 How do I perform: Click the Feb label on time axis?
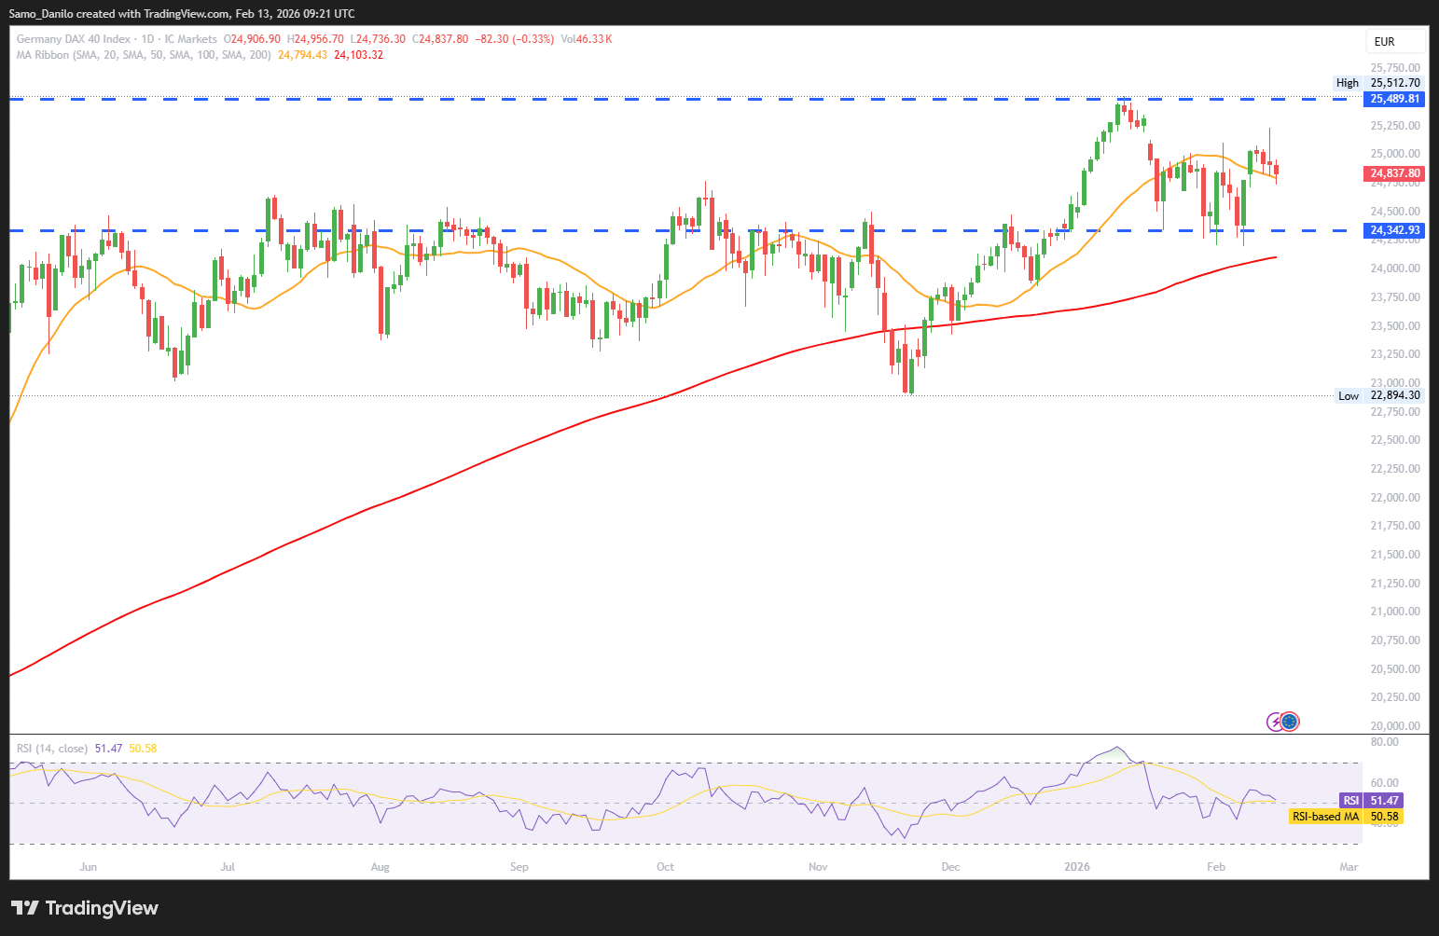[1216, 867]
